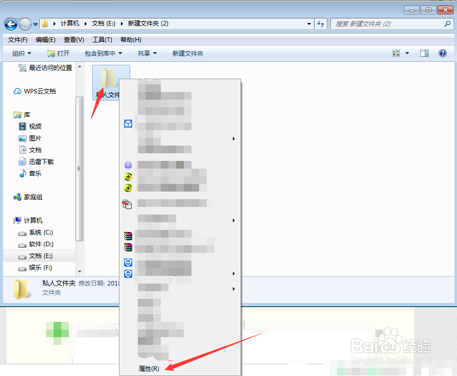Select 文档 (E:) in the address breadcrumb
Screen dimensions: 457x376
[104, 24]
